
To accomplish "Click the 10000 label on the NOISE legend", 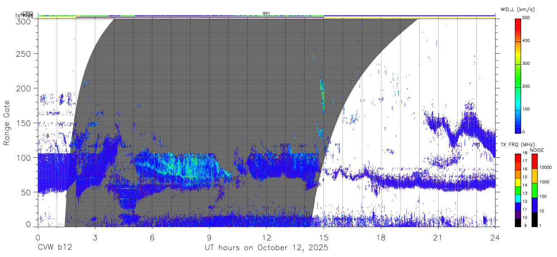I will pyautogui.click(x=545, y=168).
